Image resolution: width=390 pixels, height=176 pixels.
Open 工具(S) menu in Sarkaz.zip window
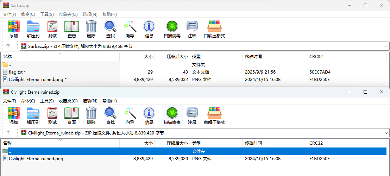click(47, 14)
